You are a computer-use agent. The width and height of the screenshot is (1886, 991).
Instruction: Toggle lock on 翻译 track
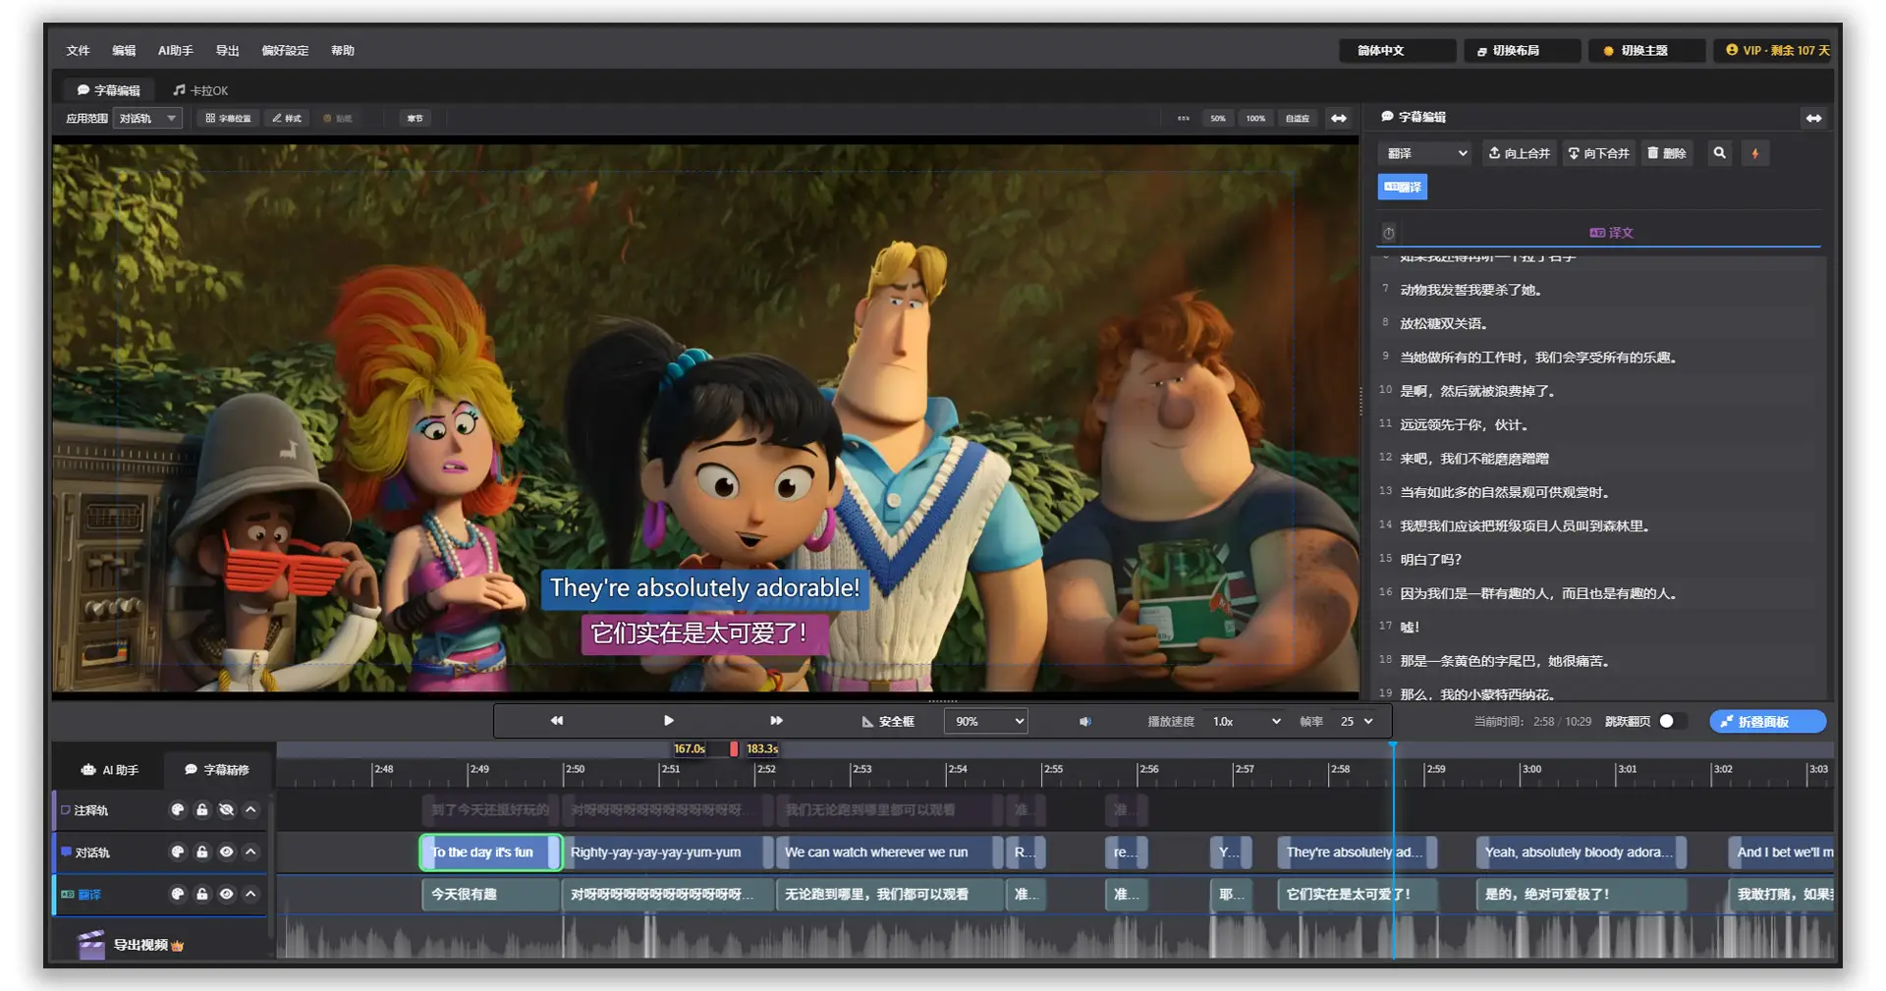202,895
